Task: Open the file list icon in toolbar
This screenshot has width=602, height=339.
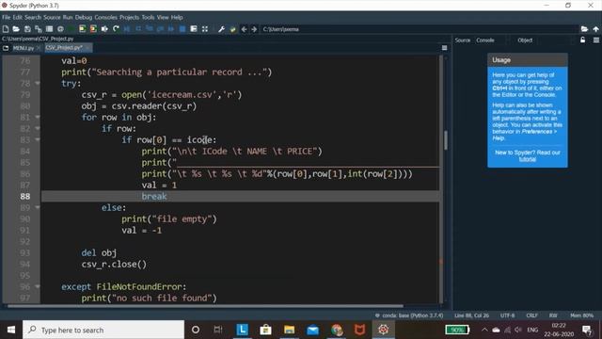Action: pyautogui.click(x=49, y=29)
